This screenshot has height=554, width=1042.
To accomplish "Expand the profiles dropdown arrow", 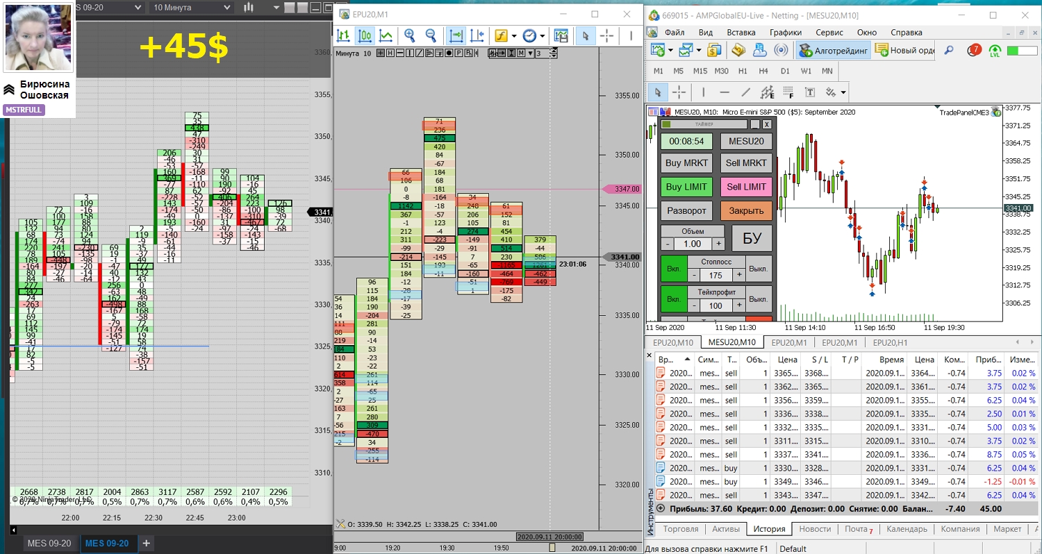I will 699,50.
